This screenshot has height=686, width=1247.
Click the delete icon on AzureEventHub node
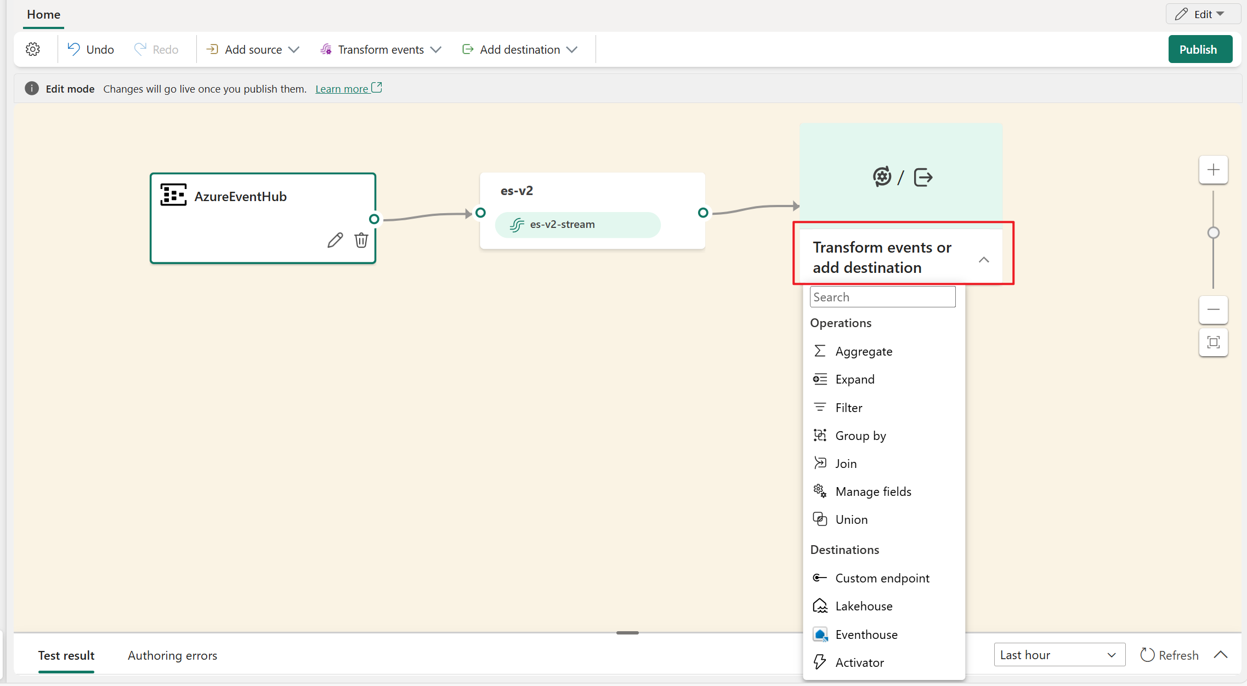pos(360,240)
